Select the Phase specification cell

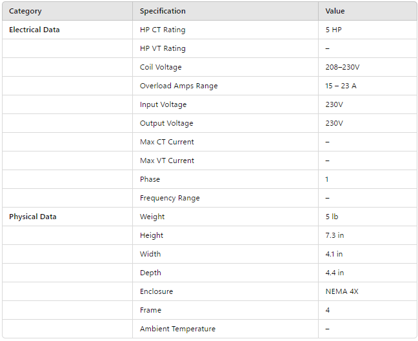(150, 179)
